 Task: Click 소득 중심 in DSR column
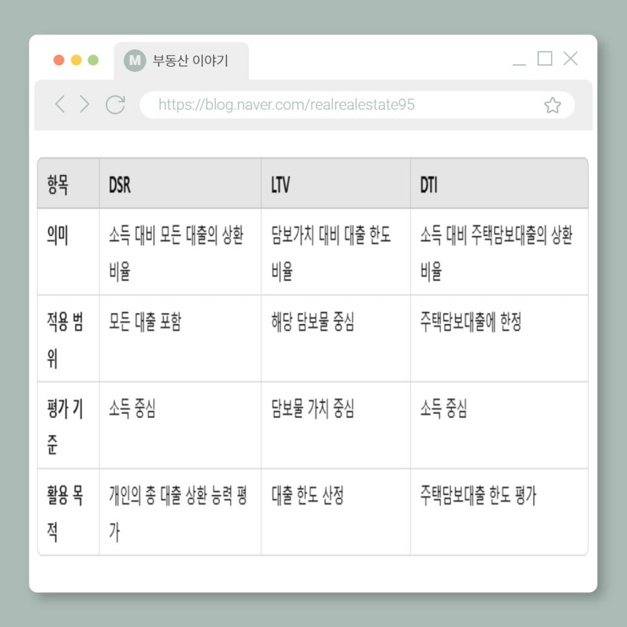(x=180, y=426)
